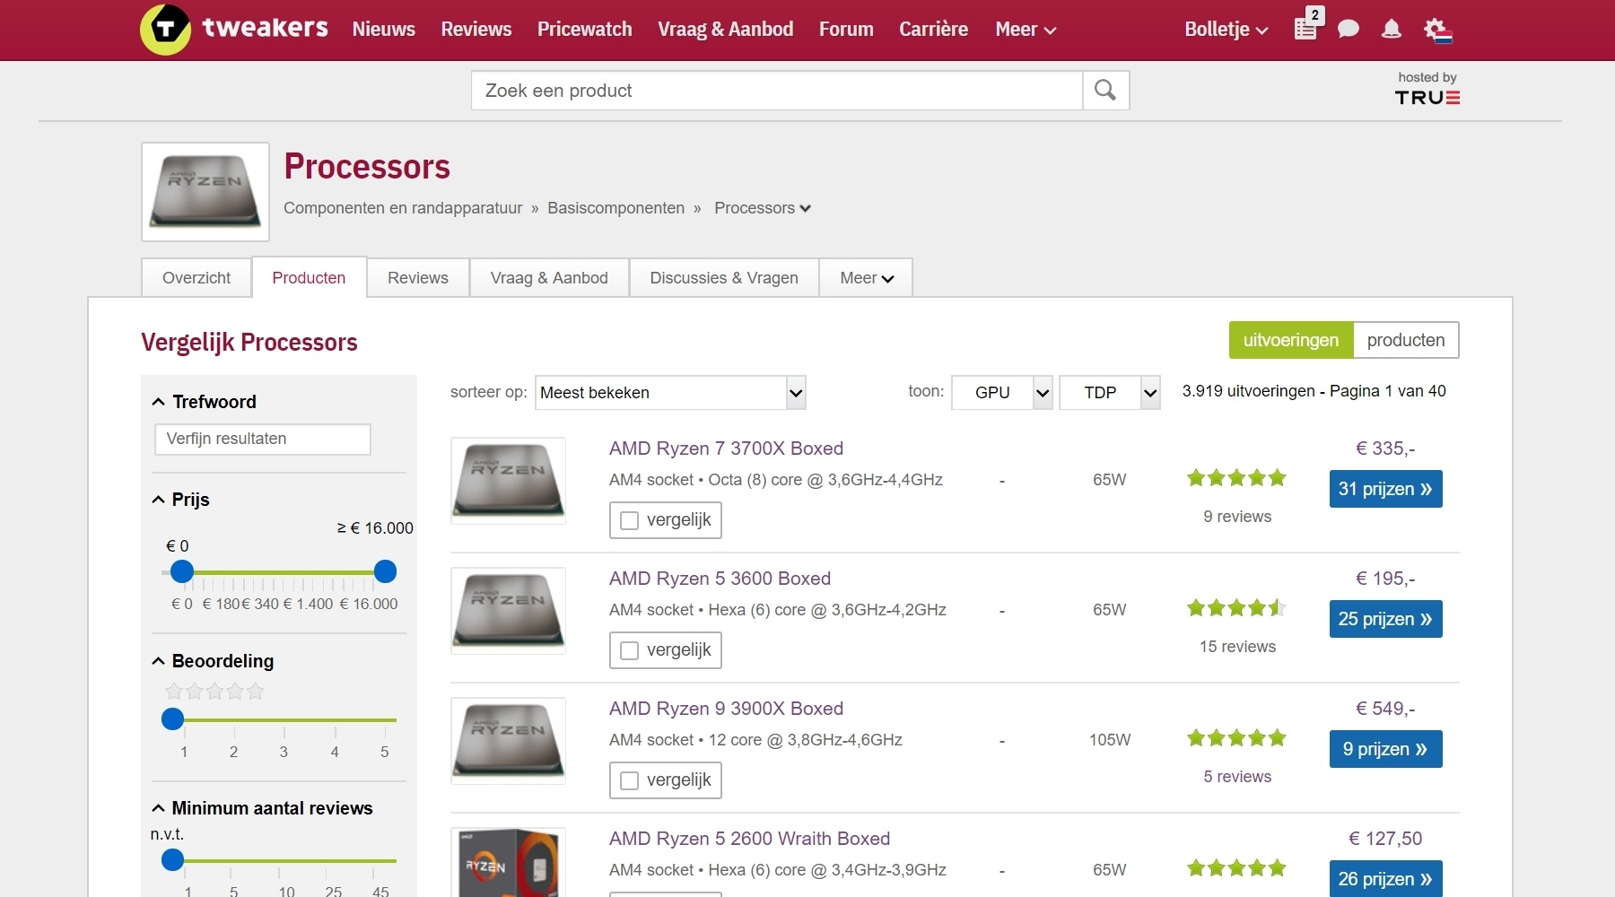The height and width of the screenshot is (897, 1615).
Task: Open the Ryzen 9 3900X product thumbnail
Action: [x=509, y=740]
